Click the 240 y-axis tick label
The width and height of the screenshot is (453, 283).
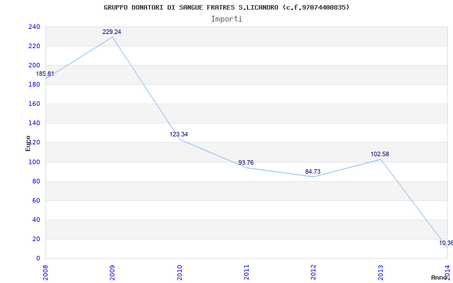[x=34, y=27]
